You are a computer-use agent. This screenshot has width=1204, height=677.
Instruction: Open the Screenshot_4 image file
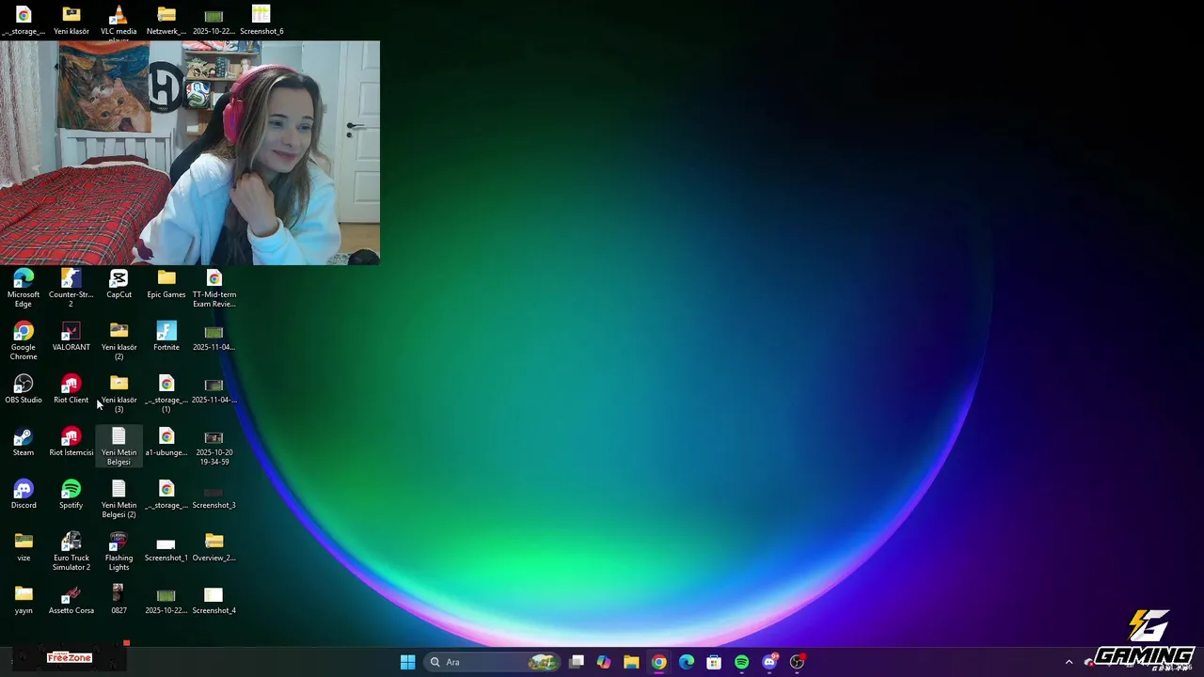pos(214,600)
